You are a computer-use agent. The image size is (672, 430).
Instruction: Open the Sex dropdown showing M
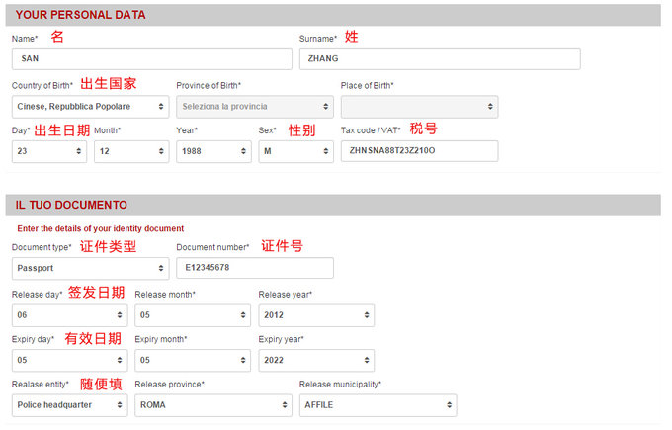pyautogui.click(x=295, y=151)
